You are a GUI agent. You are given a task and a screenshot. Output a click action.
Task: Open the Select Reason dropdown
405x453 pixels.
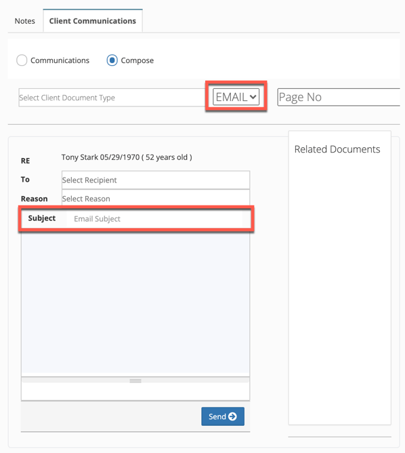(x=156, y=198)
